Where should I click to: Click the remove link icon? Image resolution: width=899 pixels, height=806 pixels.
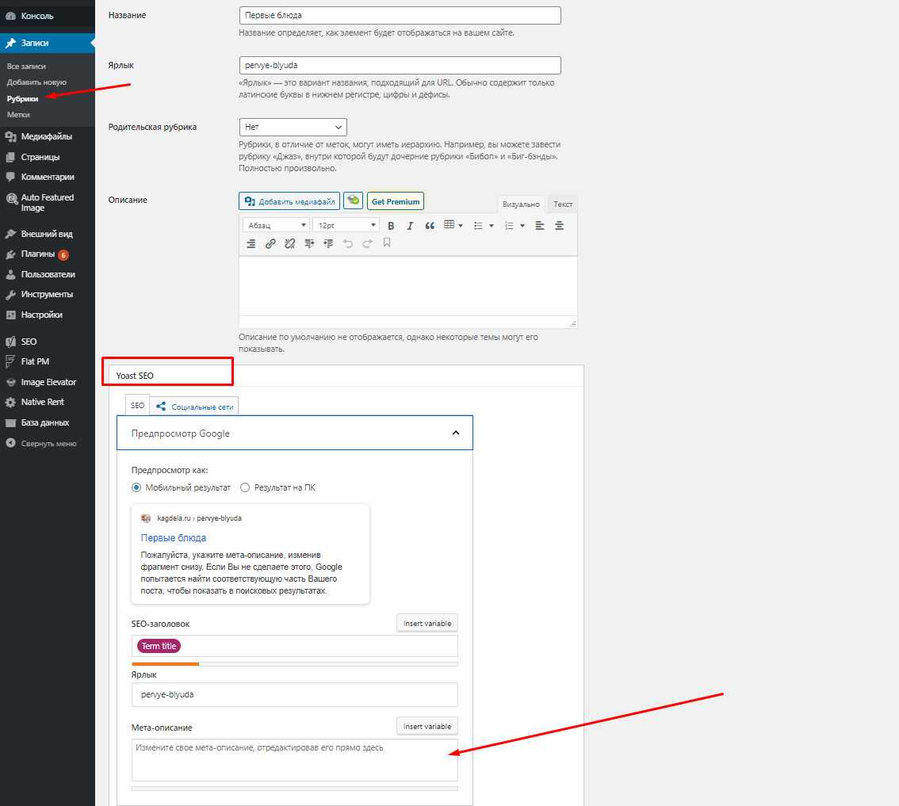click(x=289, y=244)
